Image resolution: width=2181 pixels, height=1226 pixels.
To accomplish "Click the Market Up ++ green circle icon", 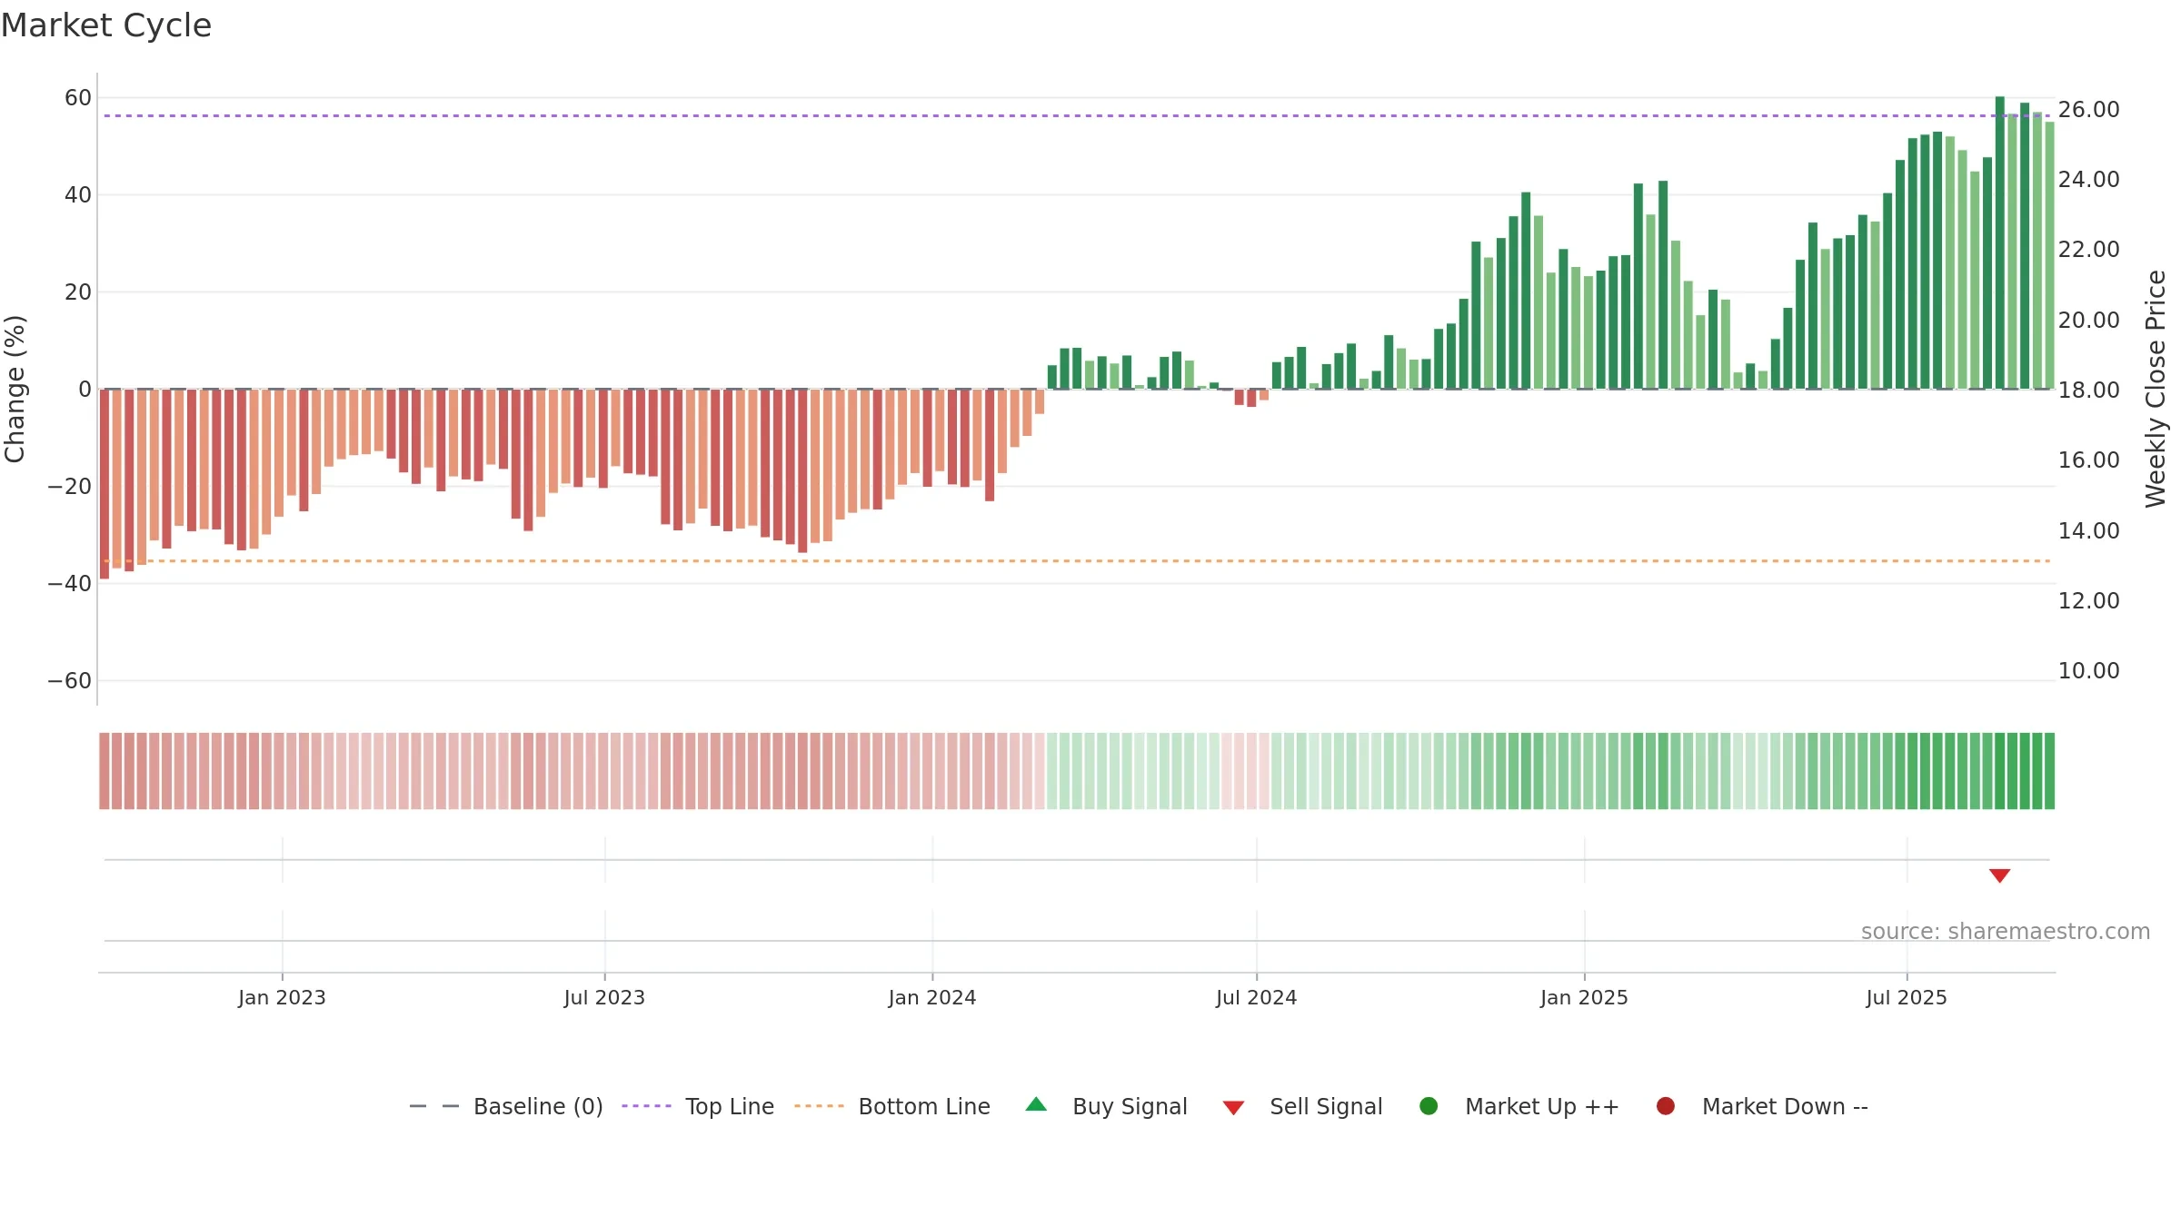I will tap(1429, 1106).
